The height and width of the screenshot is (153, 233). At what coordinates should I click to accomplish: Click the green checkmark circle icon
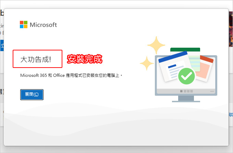(x=186, y=76)
